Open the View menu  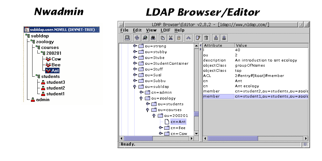point(151,30)
